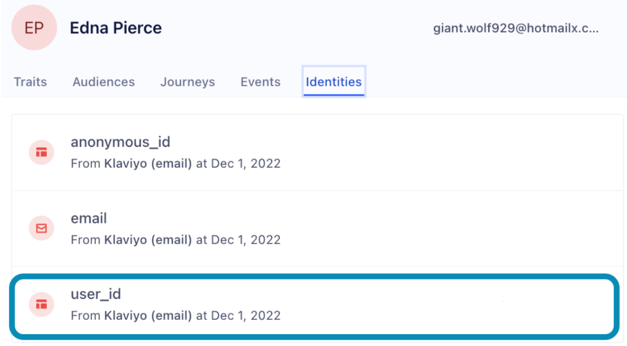Go to the Journeys tab
The height and width of the screenshot is (346, 627).
[x=187, y=82]
